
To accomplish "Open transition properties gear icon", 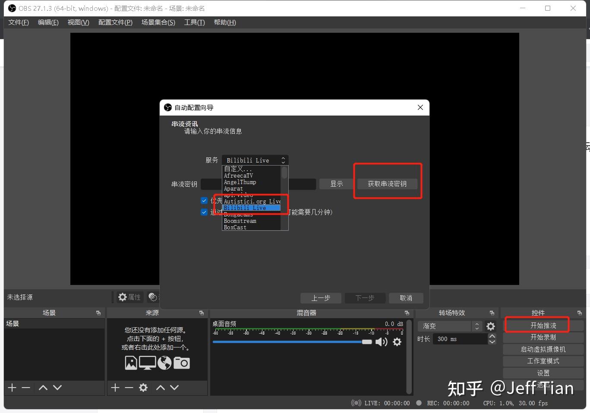I will pos(491,326).
